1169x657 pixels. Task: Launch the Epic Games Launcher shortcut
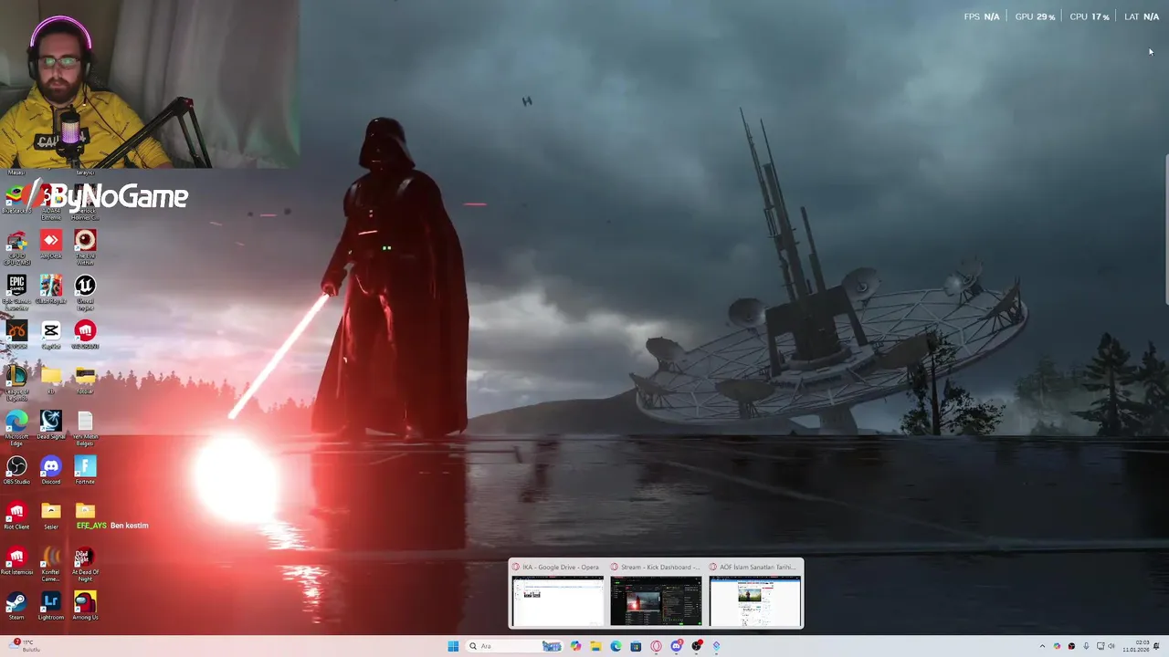[x=16, y=292]
